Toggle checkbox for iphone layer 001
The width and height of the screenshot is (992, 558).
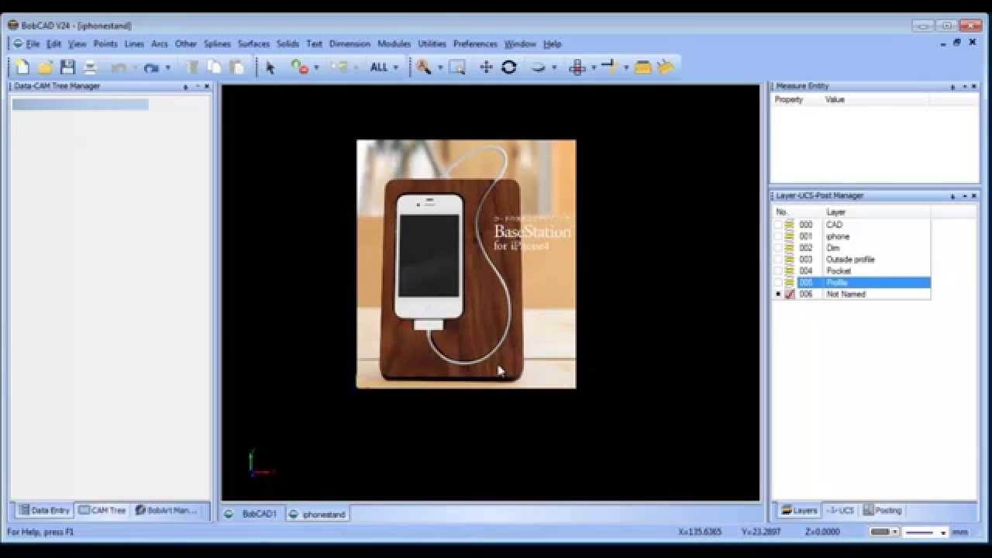pyautogui.click(x=778, y=236)
